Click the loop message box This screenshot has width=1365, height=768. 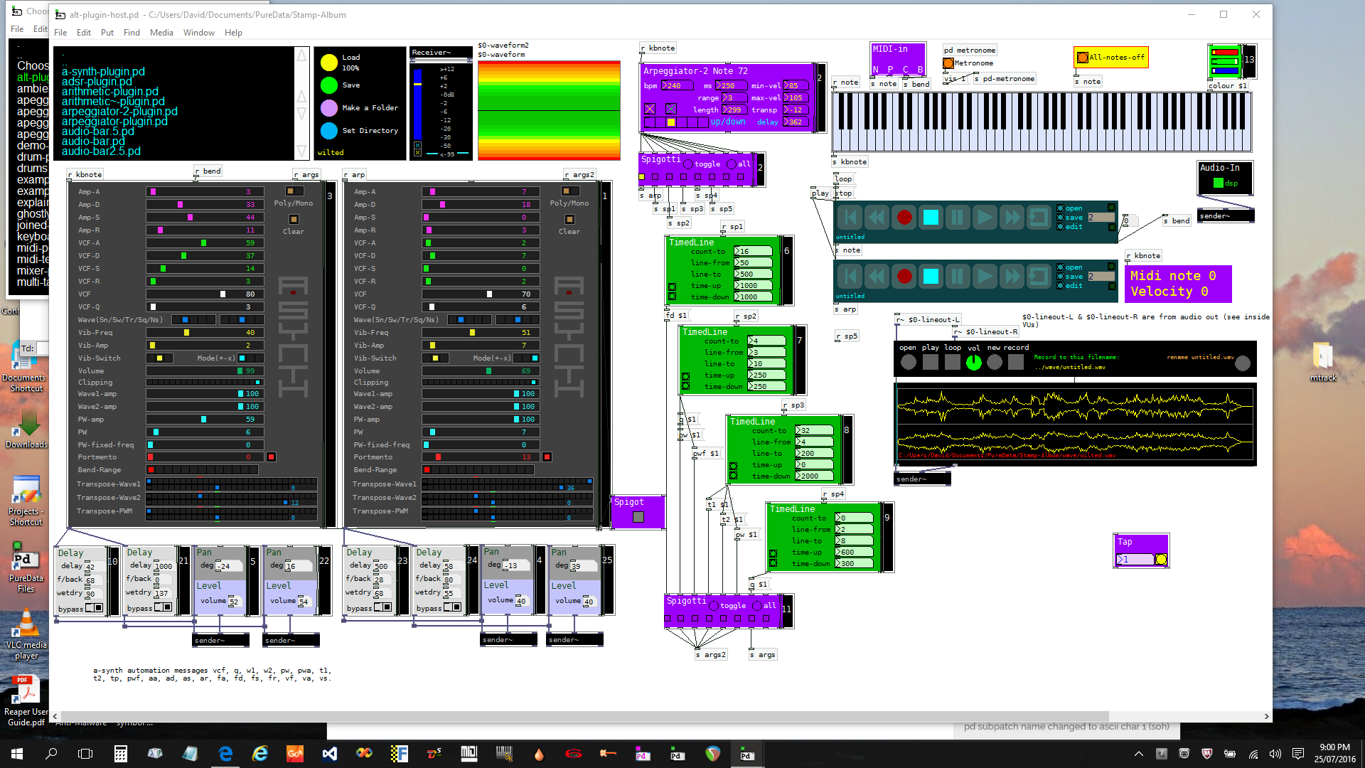(x=844, y=179)
